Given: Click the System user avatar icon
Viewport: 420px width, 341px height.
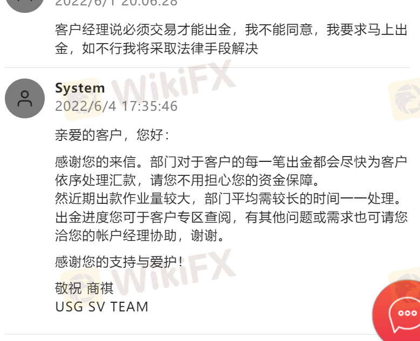Looking at the screenshot, I should (25, 98).
